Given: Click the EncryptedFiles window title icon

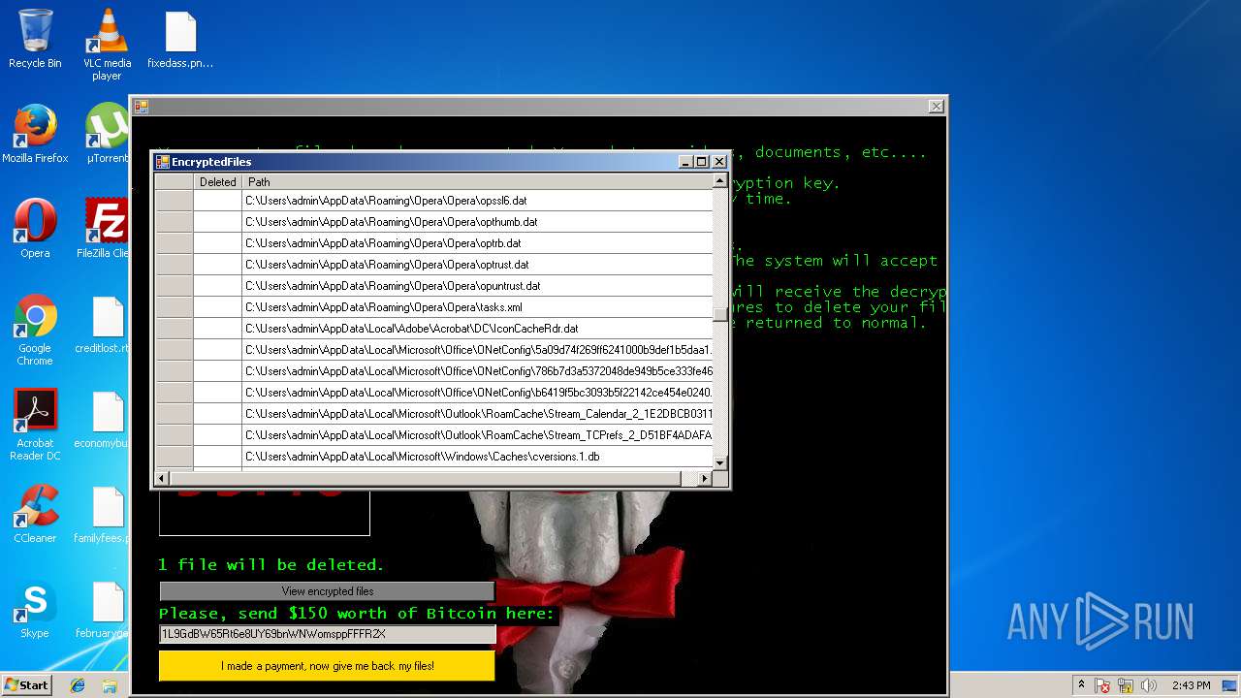Looking at the screenshot, I should pos(163,162).
